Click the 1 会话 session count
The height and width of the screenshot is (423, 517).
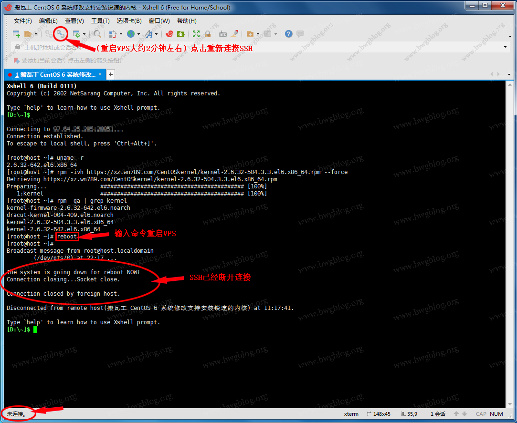(438, 414)
